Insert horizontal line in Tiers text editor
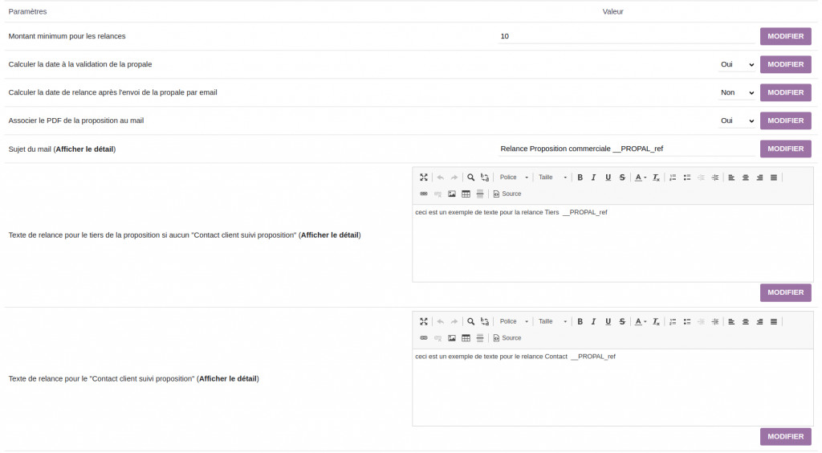The width and height of the screenshot is (822, 453). (480, 194)
